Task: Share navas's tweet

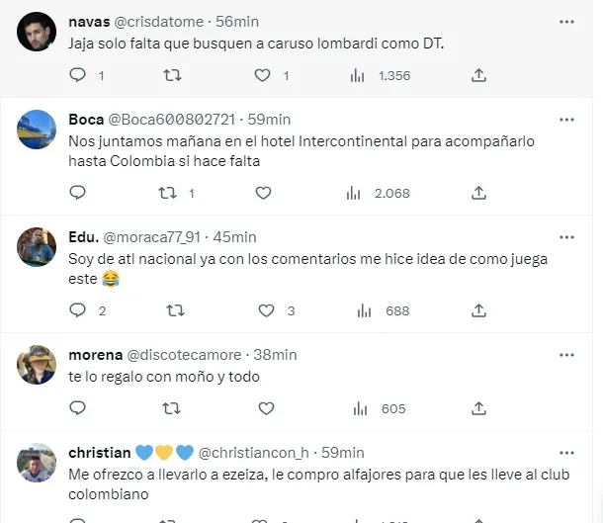Action: coord(478,75)
